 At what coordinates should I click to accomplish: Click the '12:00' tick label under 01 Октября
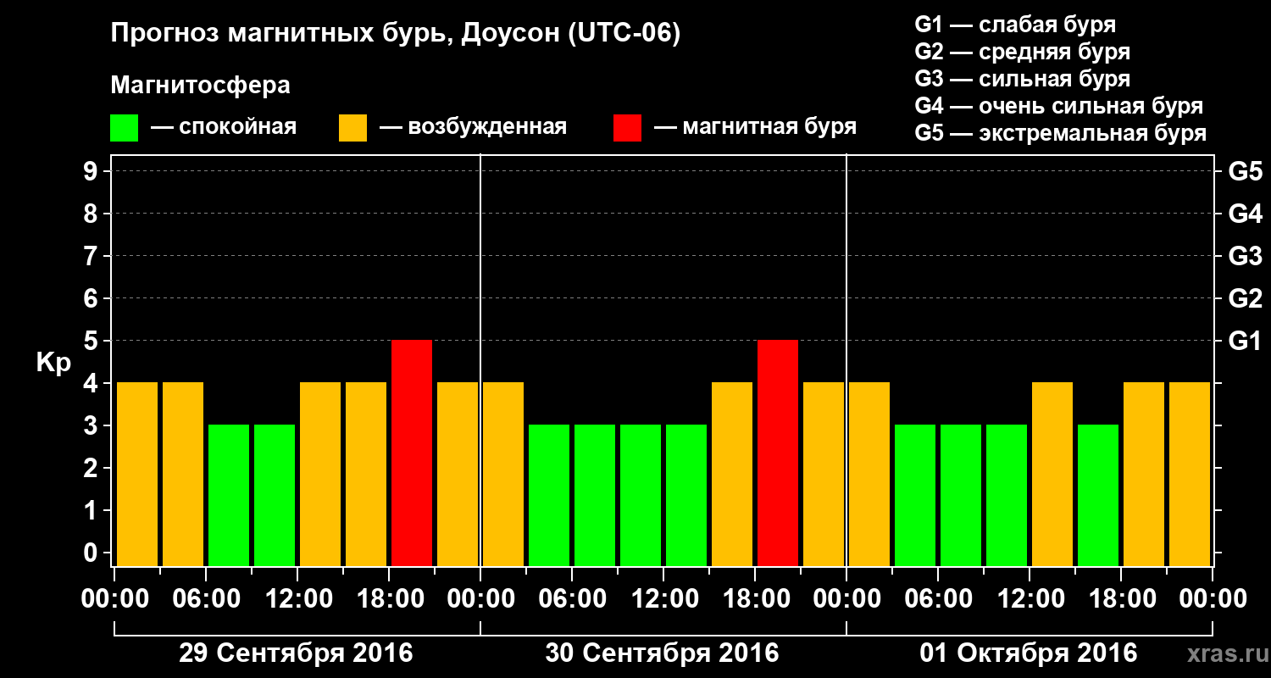(x=1030, y=599)
